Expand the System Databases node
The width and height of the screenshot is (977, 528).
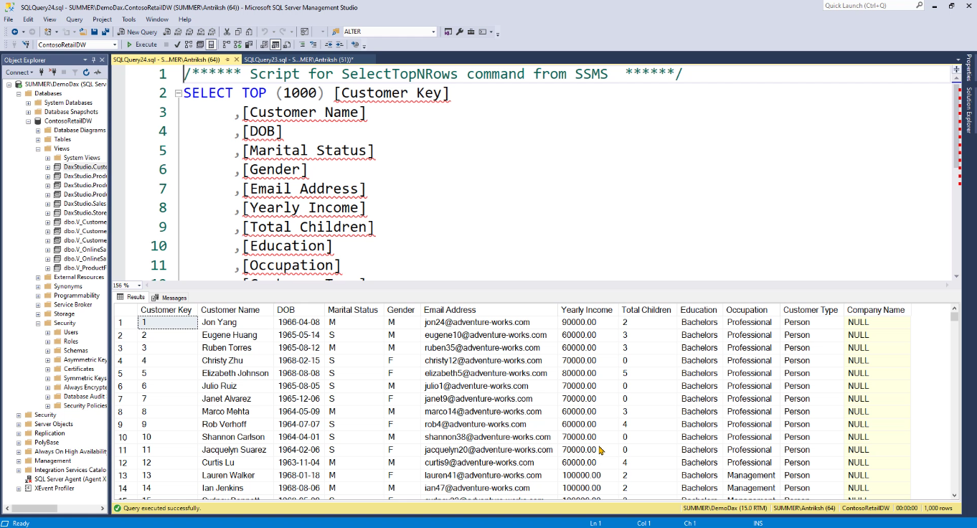click(x=29, y=103)
